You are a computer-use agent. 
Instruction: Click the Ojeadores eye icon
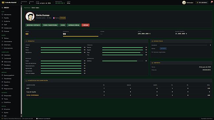pos(2,82)
